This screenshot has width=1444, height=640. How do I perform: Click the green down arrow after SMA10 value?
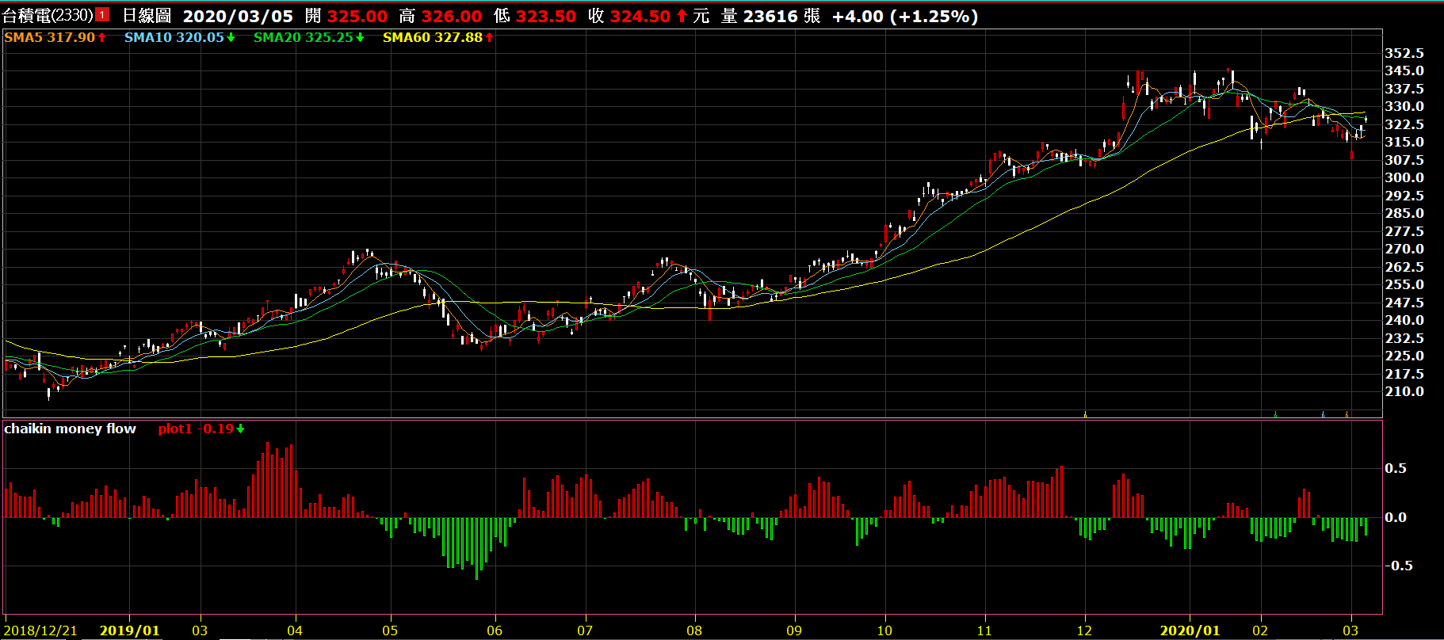[x=231, y=37]
